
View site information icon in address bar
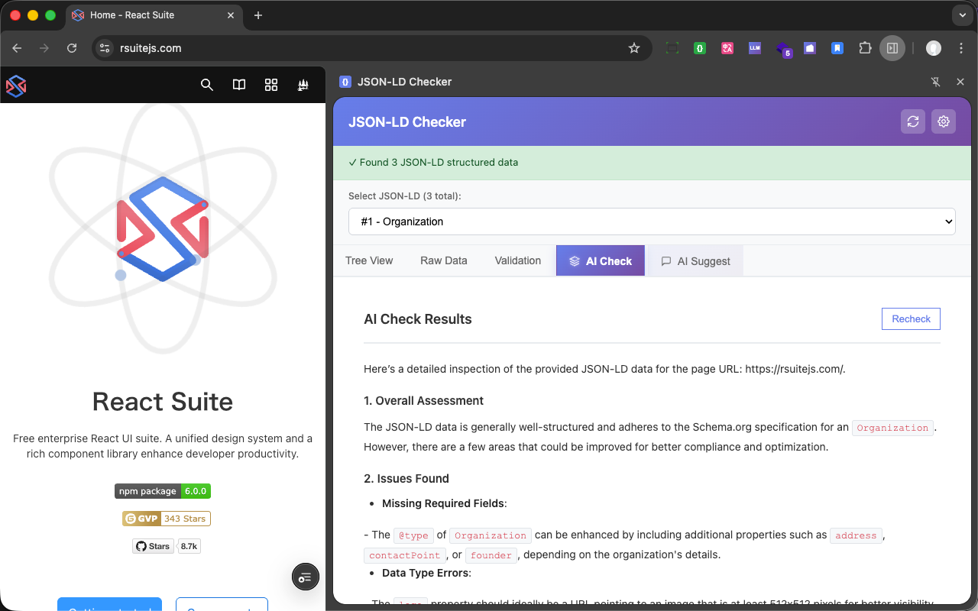tap(105, 48)
